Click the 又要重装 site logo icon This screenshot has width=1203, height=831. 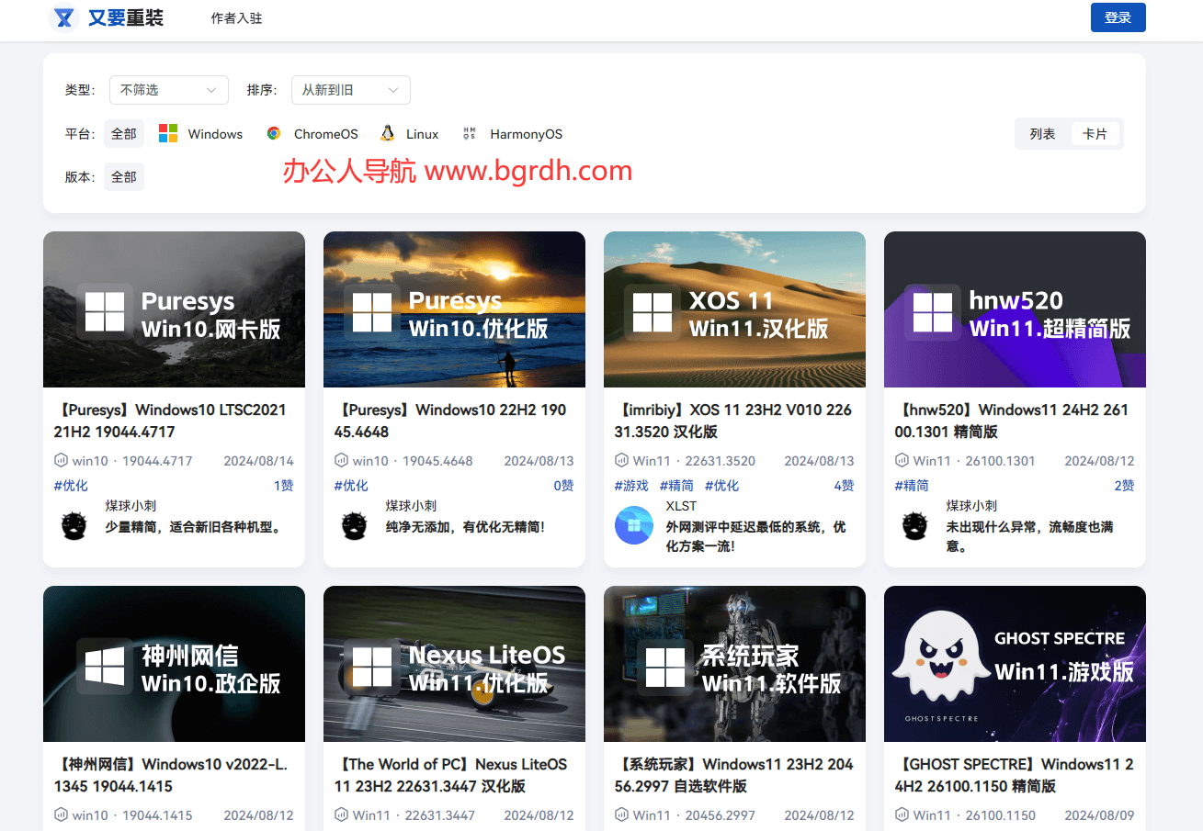[63, 17]
